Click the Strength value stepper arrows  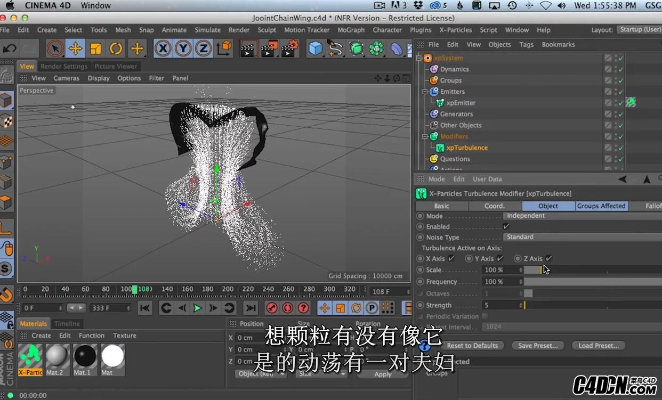pos(520,305)
